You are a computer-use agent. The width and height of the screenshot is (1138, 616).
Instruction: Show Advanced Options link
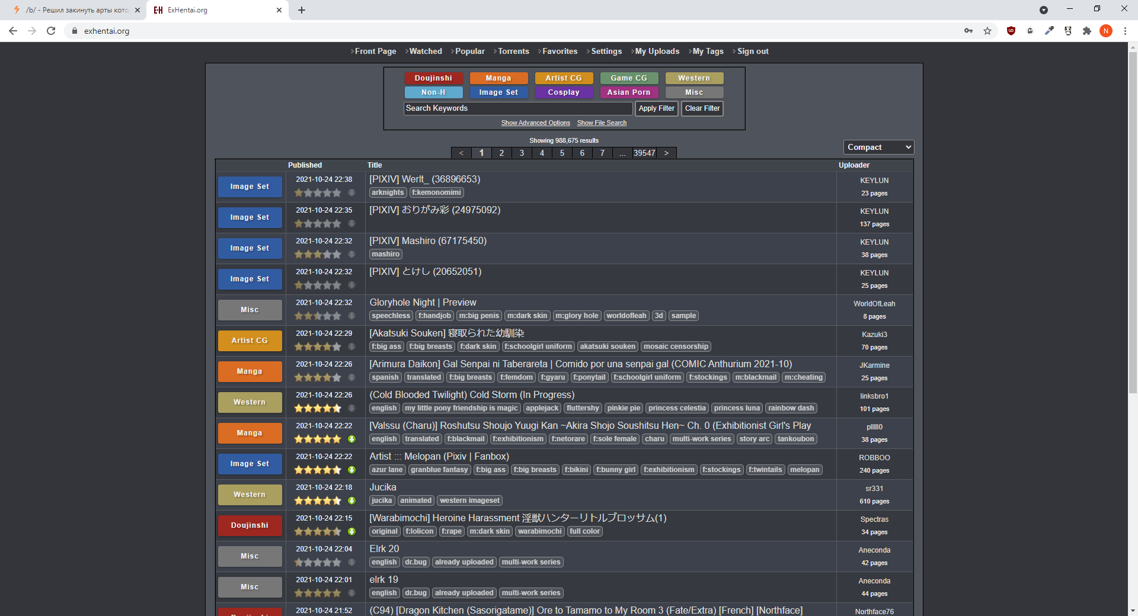pos(536,123)
